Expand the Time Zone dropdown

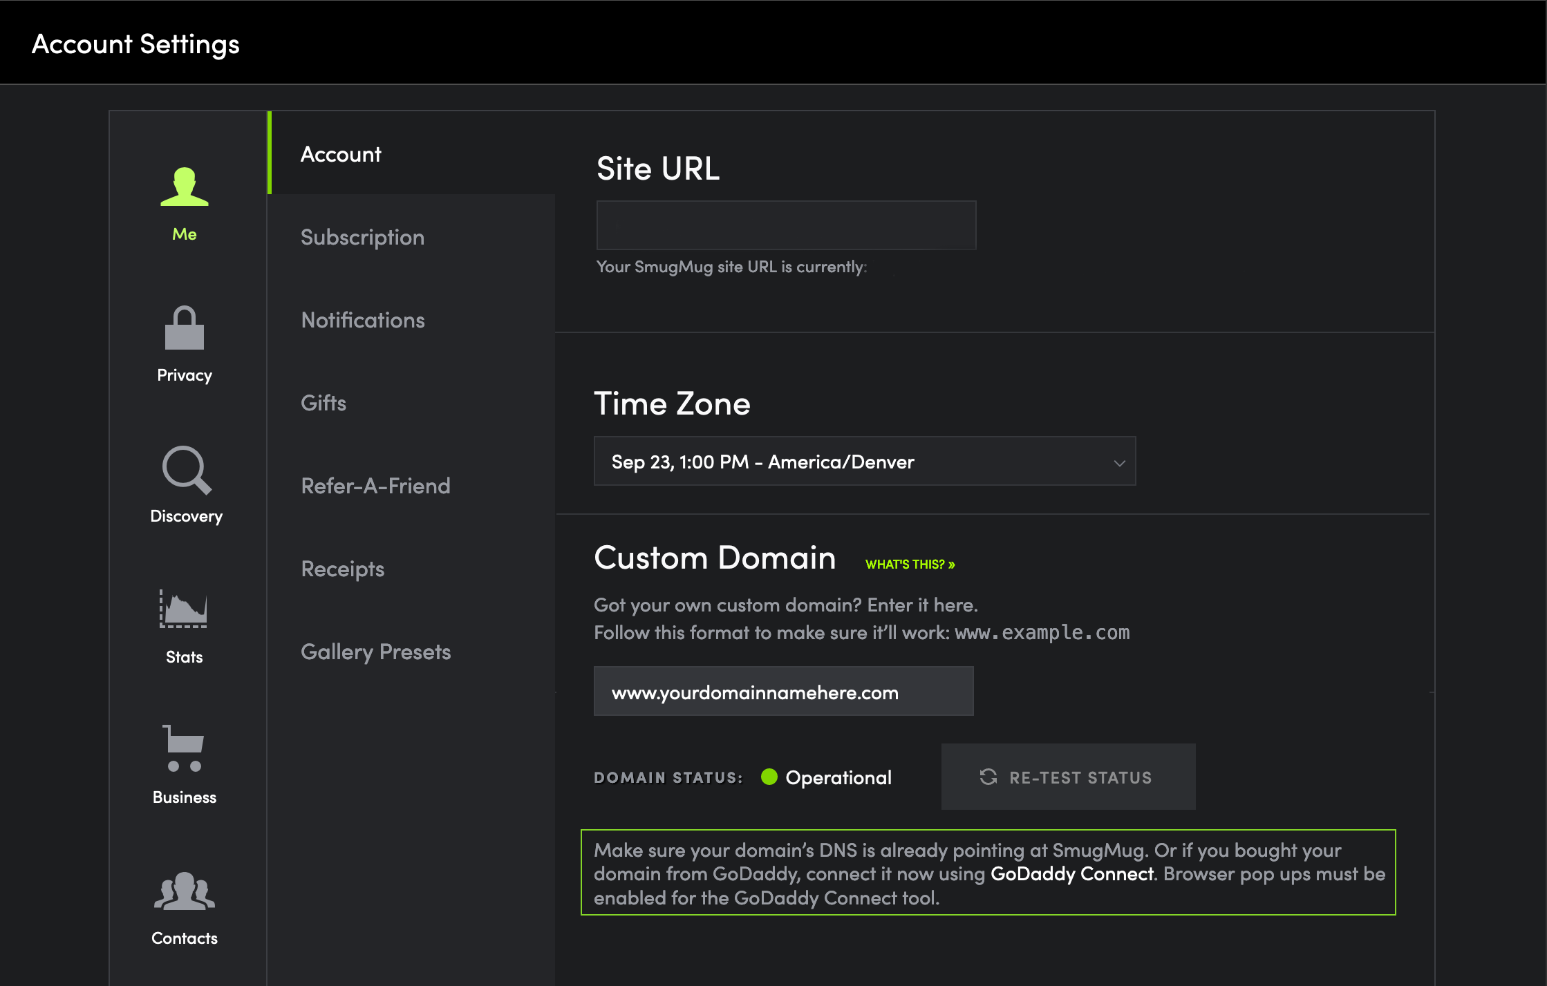pyautogui.click(x=865, y=461)
